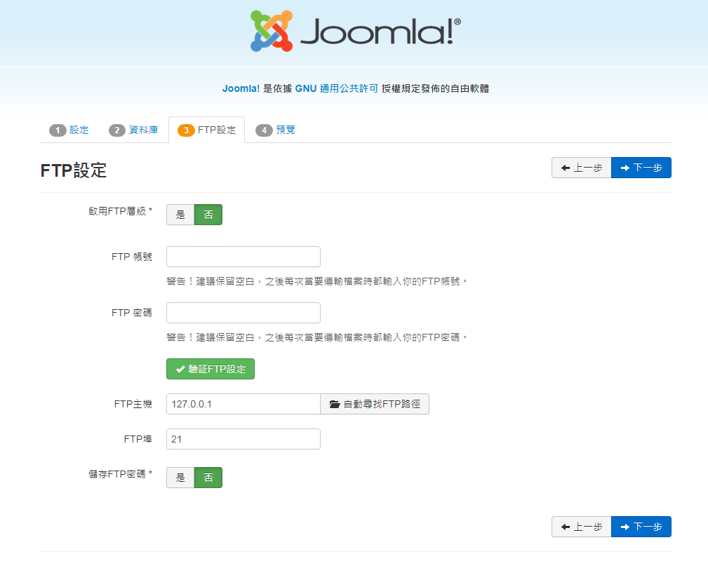Screen dimensions: 708x561
Task: Click step 1 number badge for 設定
Action: click(x=58, y=130)
